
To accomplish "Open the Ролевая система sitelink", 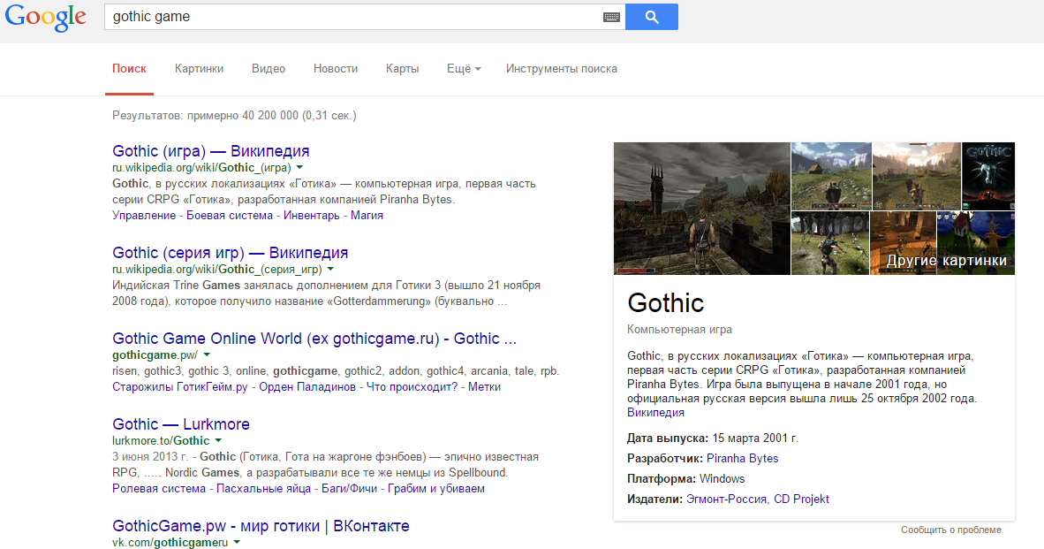I will pyautogui.click(x=158, y=489).
